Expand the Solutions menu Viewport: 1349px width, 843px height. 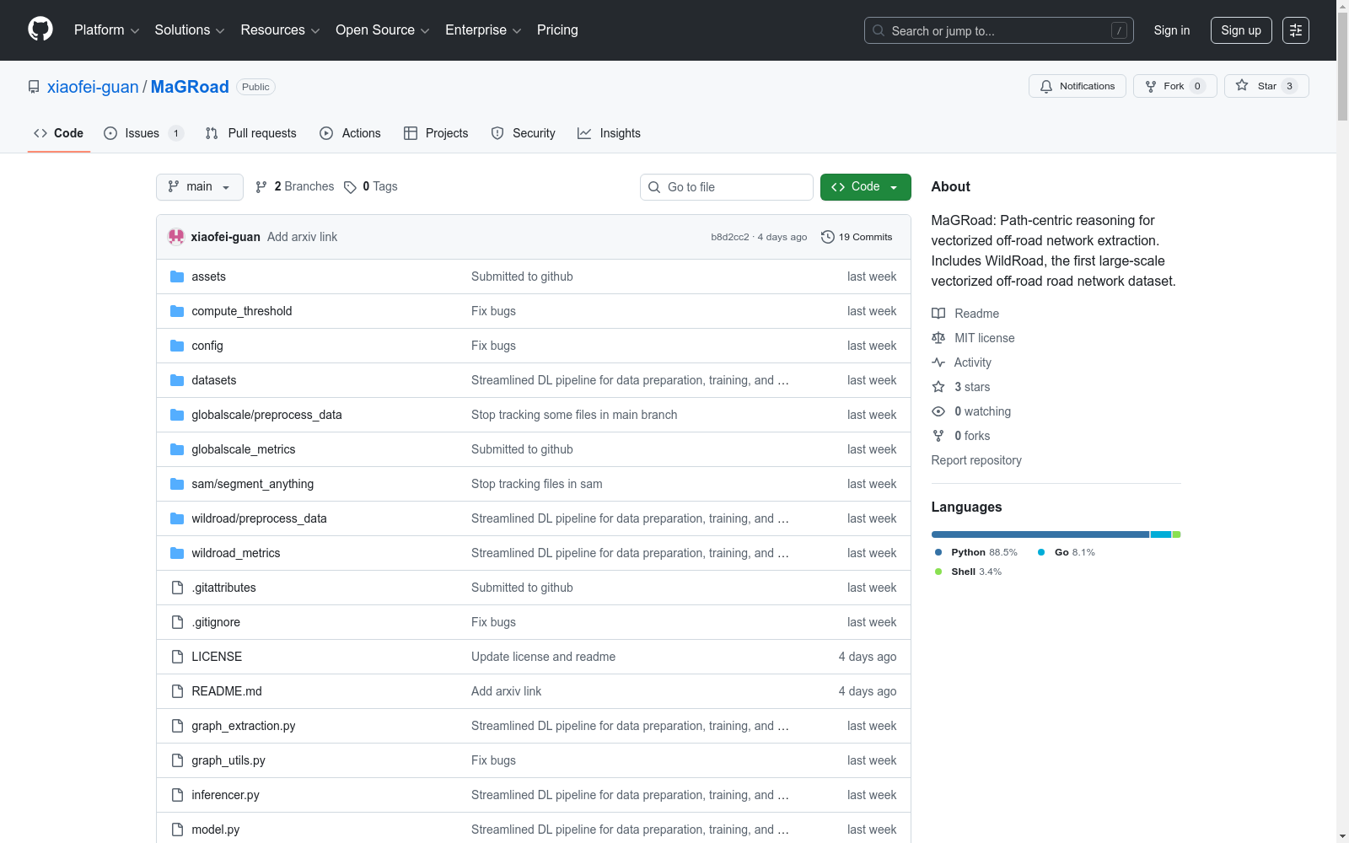coord(190,30)
